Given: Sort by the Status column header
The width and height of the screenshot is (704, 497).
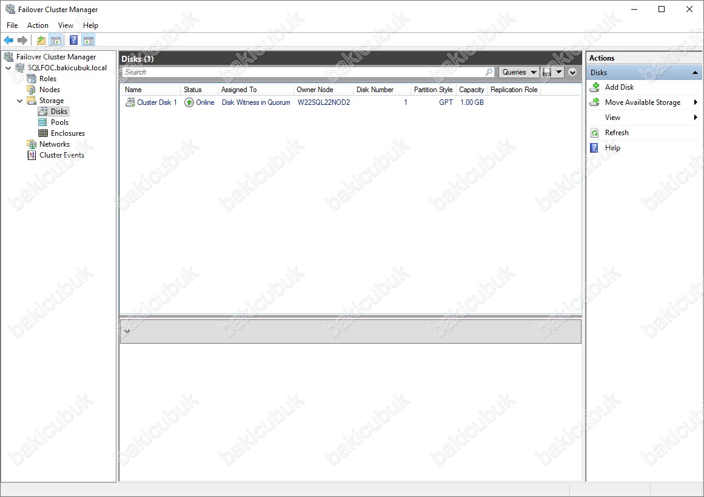Looking at the screenshot, I should pos(199,90).
